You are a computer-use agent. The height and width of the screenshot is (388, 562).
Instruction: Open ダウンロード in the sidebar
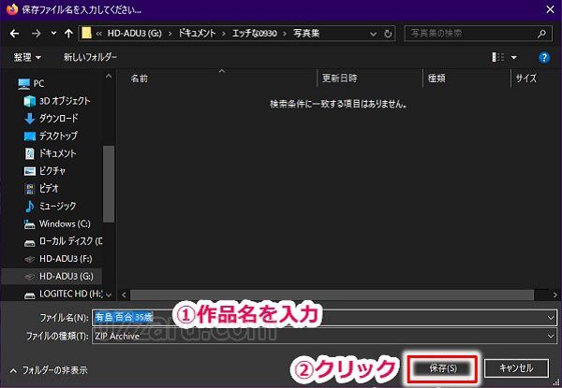coord(51,119)
